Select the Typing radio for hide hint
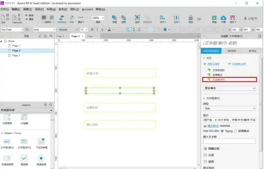 (x=222, y=131)
